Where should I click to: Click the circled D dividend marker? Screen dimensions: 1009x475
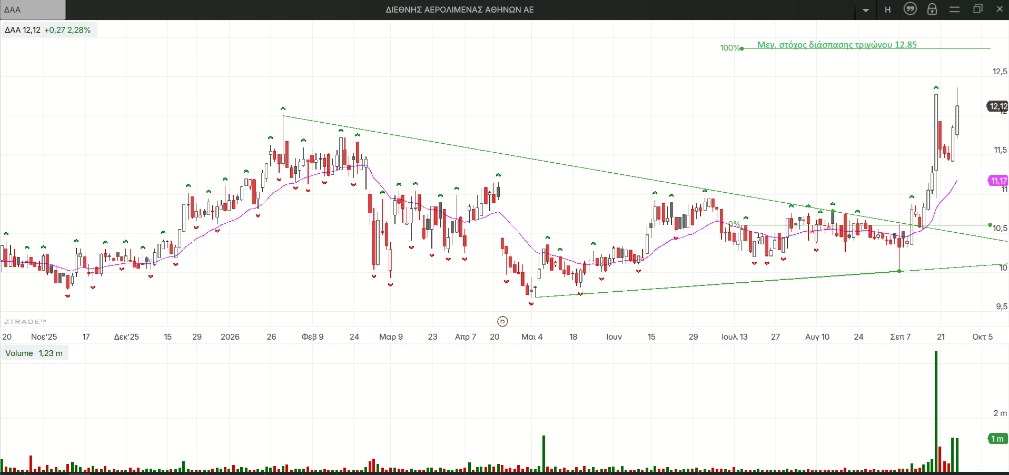pos(502,321)
